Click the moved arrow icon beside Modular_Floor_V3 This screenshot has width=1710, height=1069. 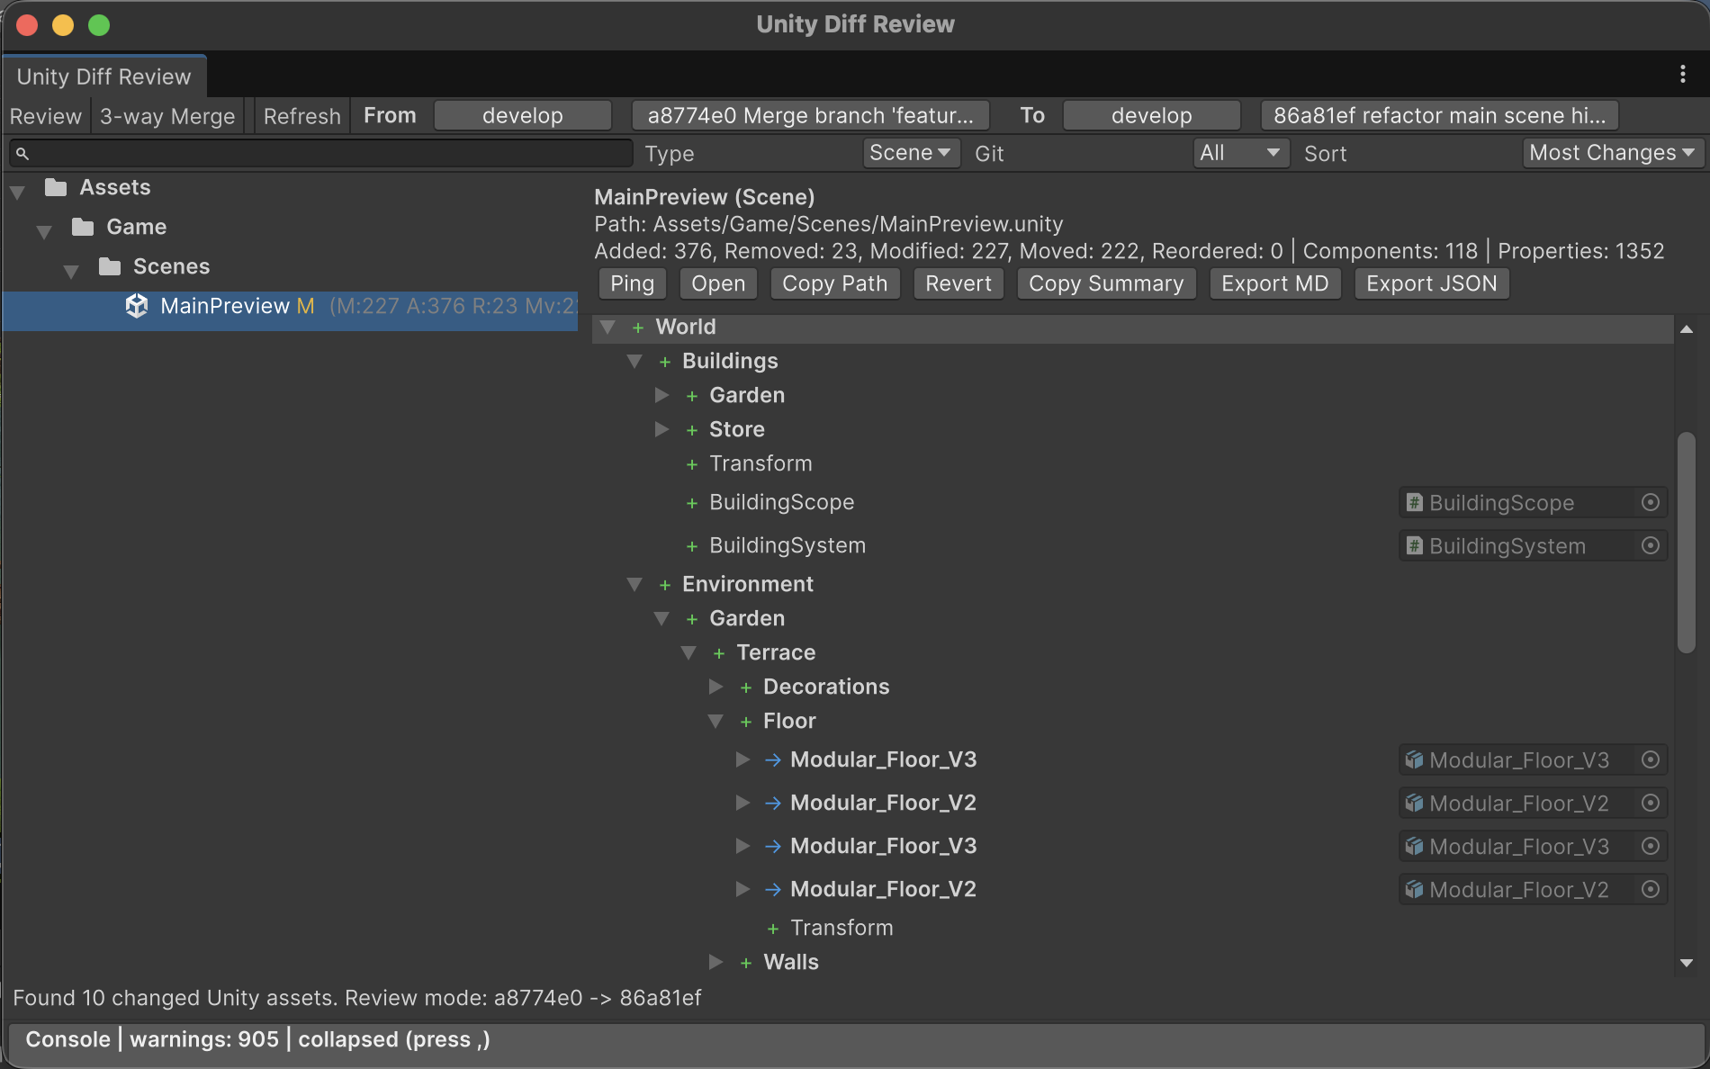tap(773, 759)
